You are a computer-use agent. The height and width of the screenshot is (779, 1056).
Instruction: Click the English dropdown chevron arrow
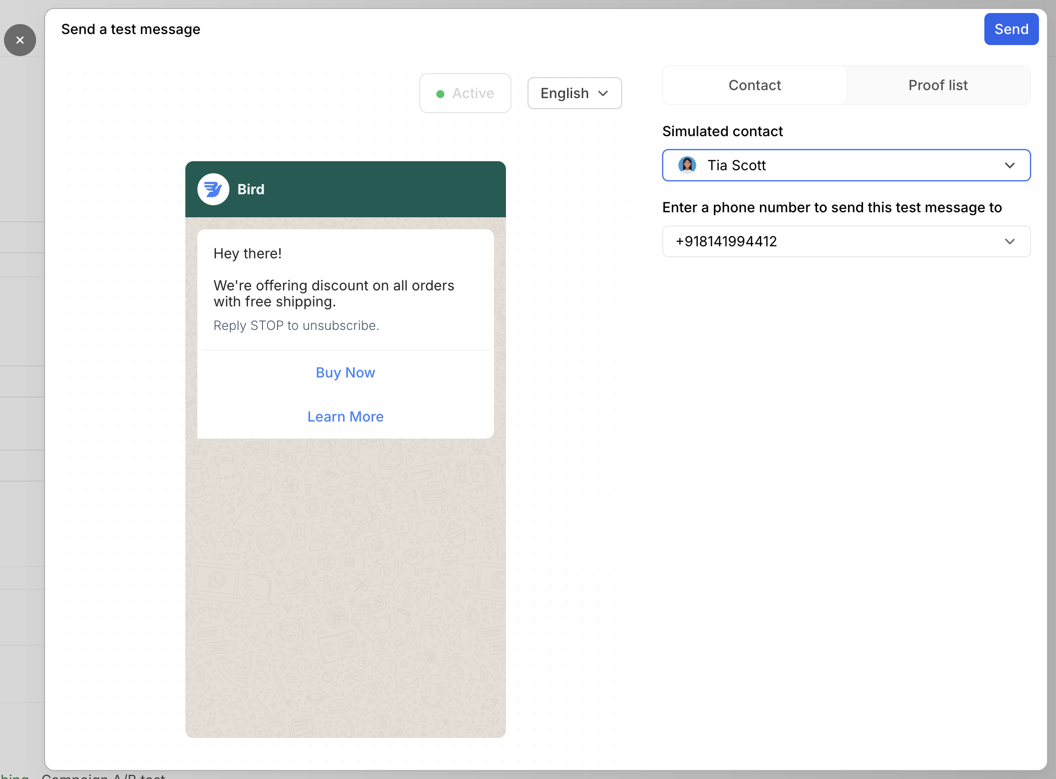603,94
